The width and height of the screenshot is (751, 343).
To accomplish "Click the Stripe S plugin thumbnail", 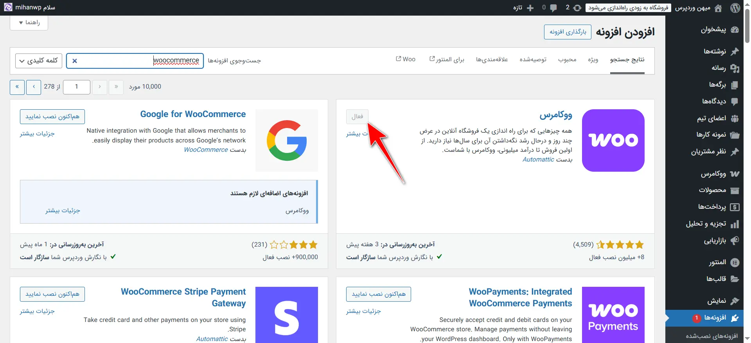I will coord(287,315).
